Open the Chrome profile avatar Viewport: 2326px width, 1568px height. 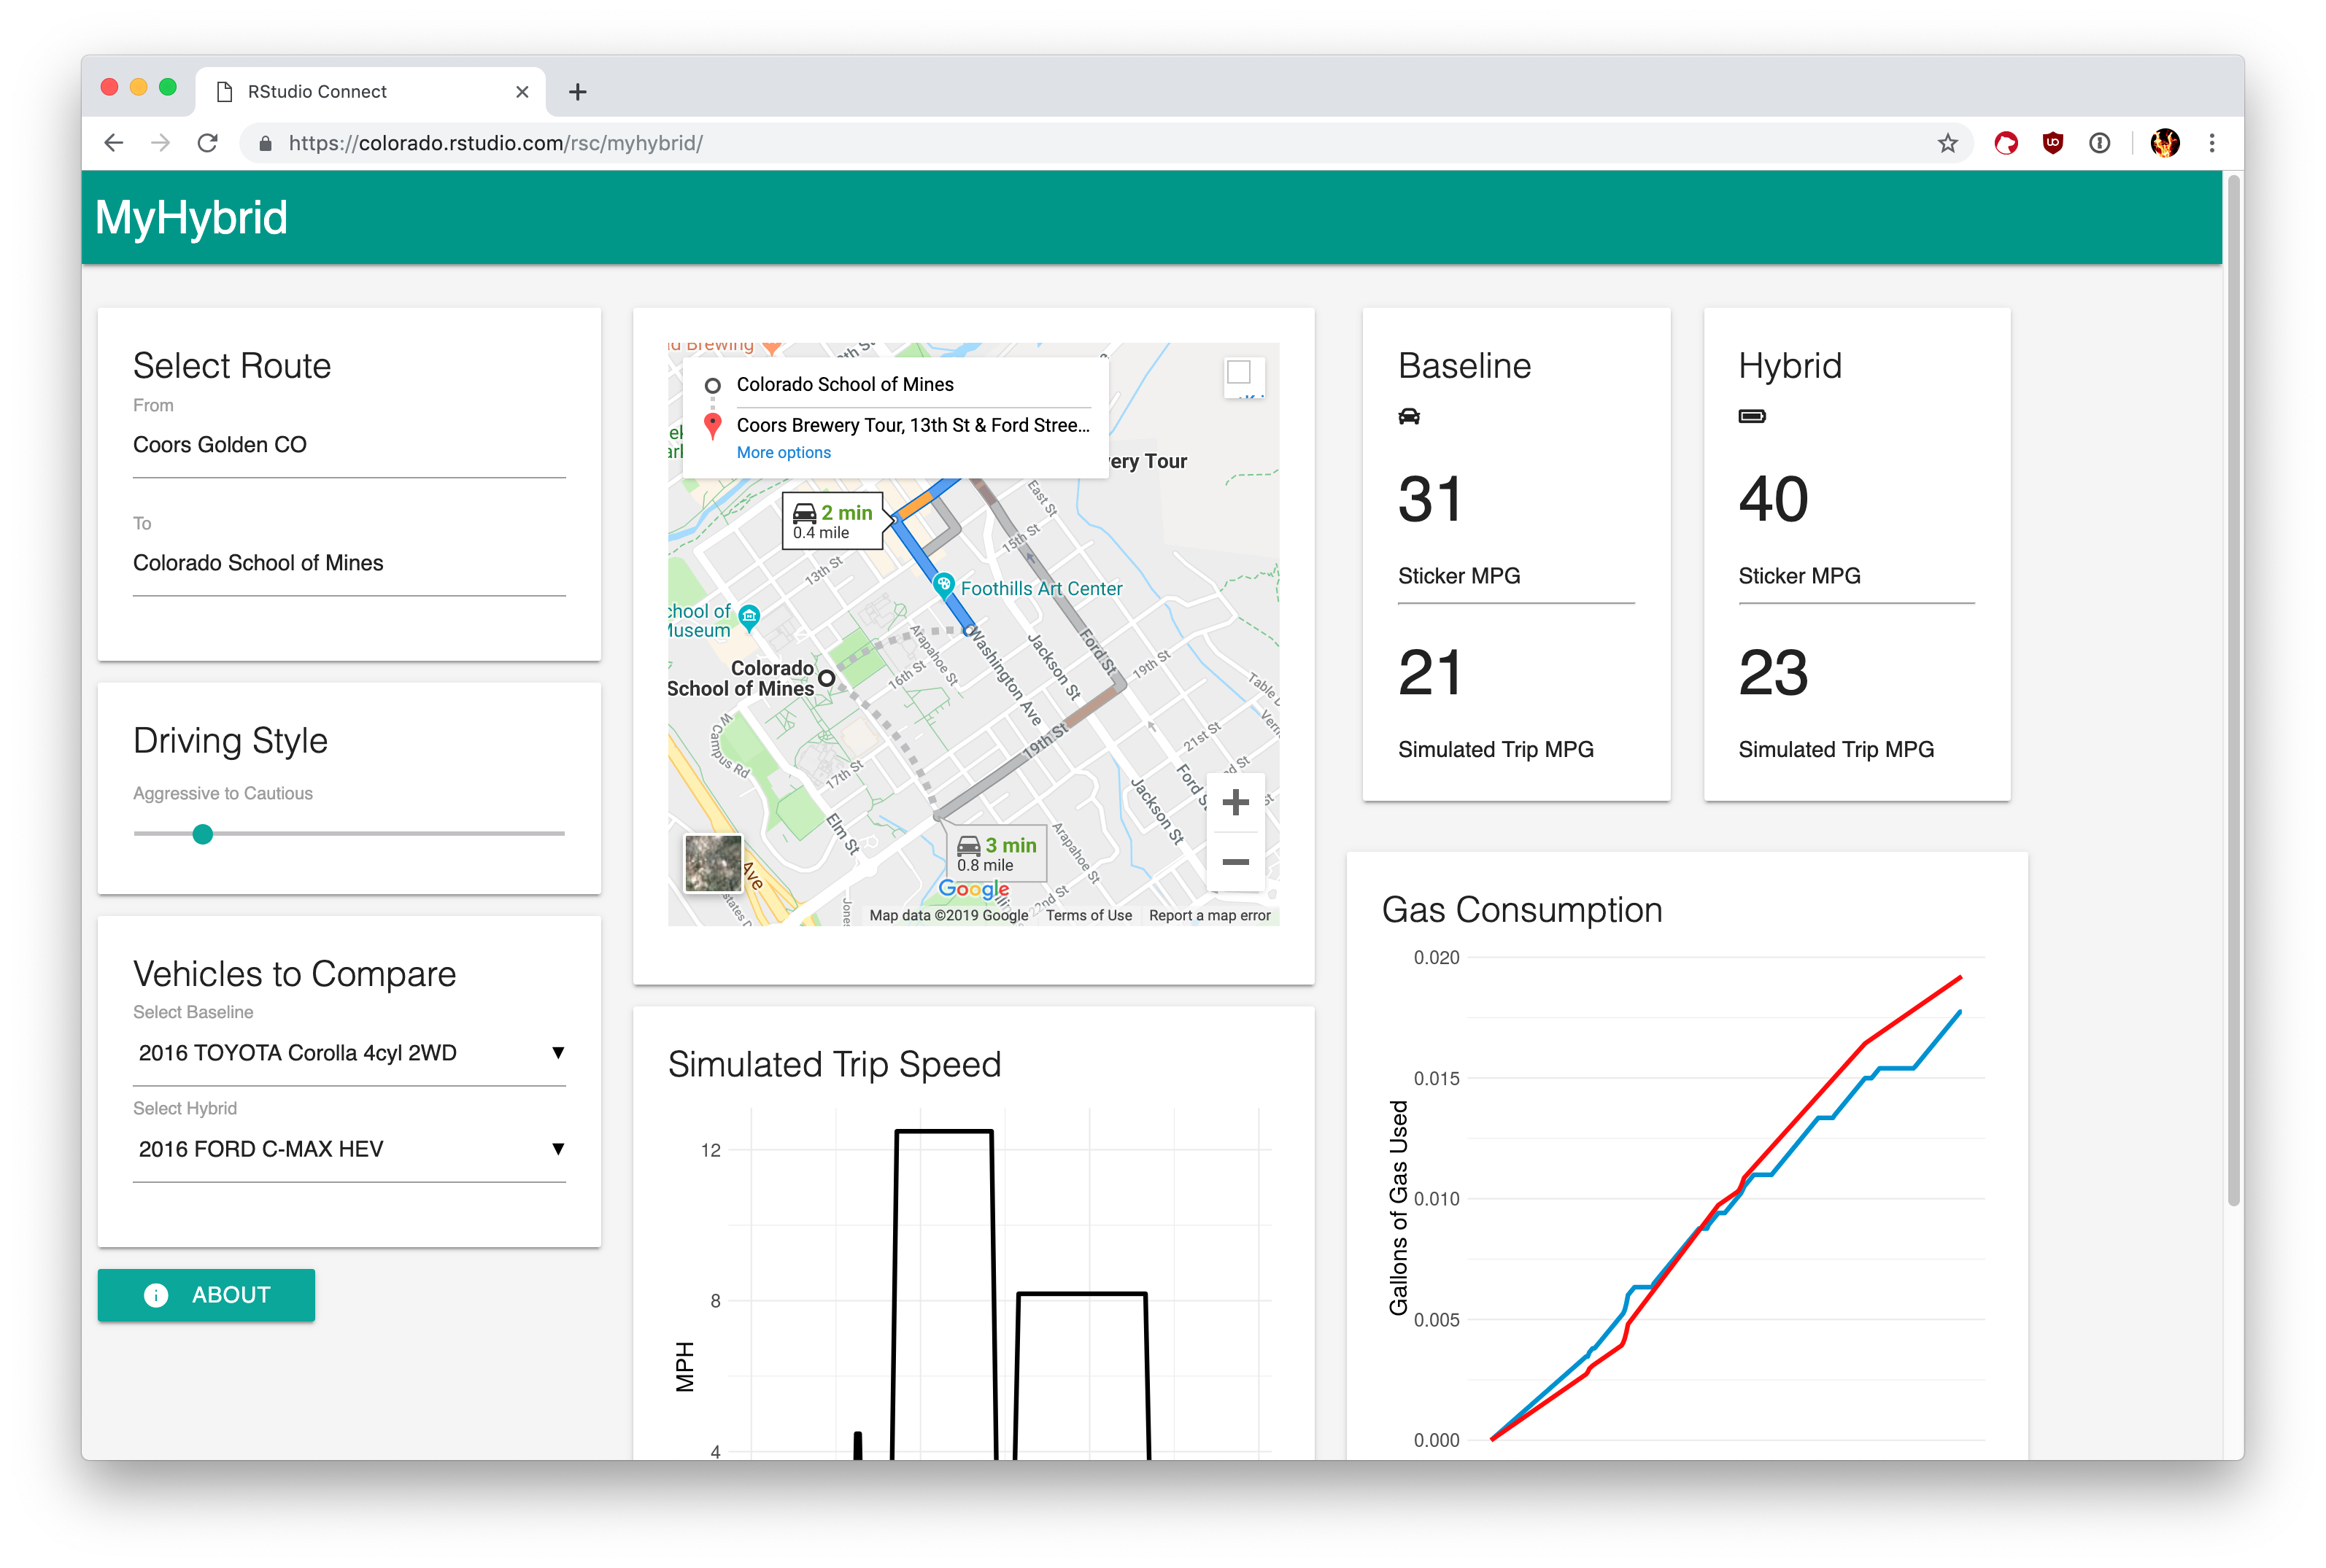[x=2165, y=143]
